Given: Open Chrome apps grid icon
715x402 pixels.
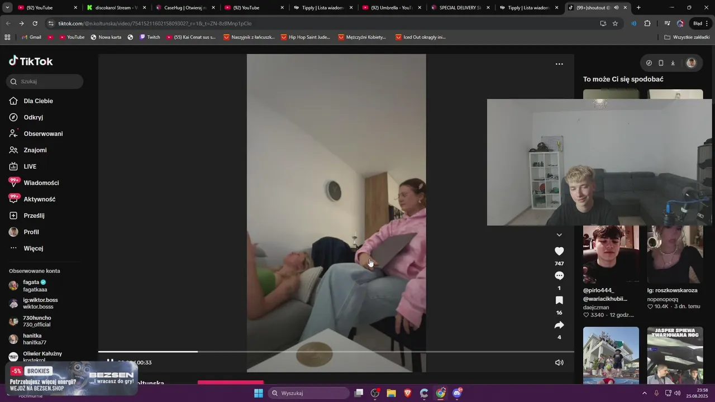Looking at the screenshot, I should point(7,37).
